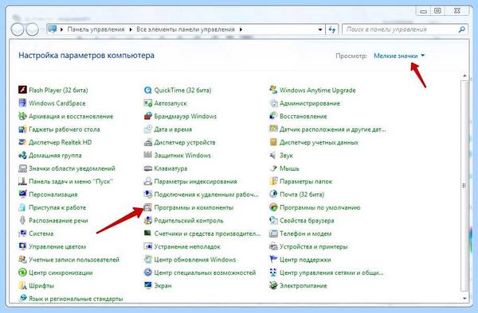Open the Архивация и восстановление icon
Viewport: 478px width, 313px height.
[x=22, y=116]
